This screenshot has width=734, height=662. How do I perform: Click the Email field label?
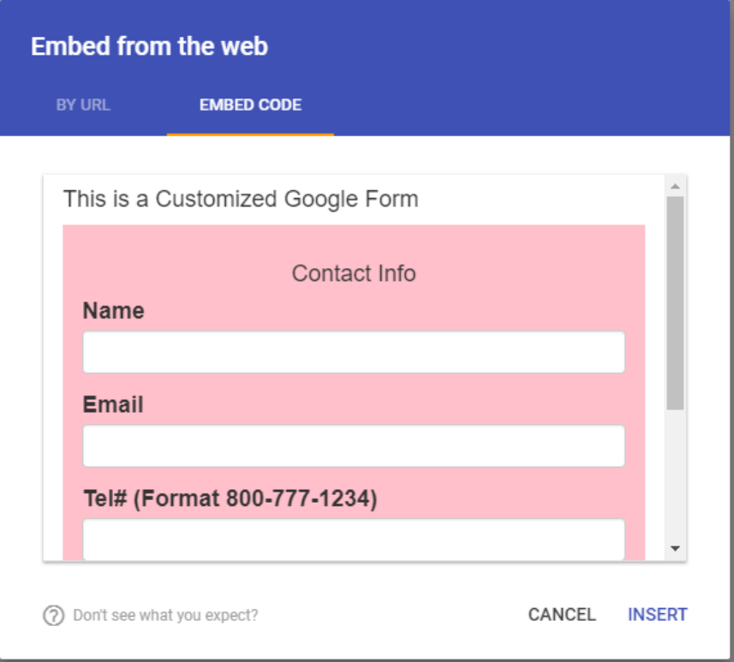coord(113,404)
